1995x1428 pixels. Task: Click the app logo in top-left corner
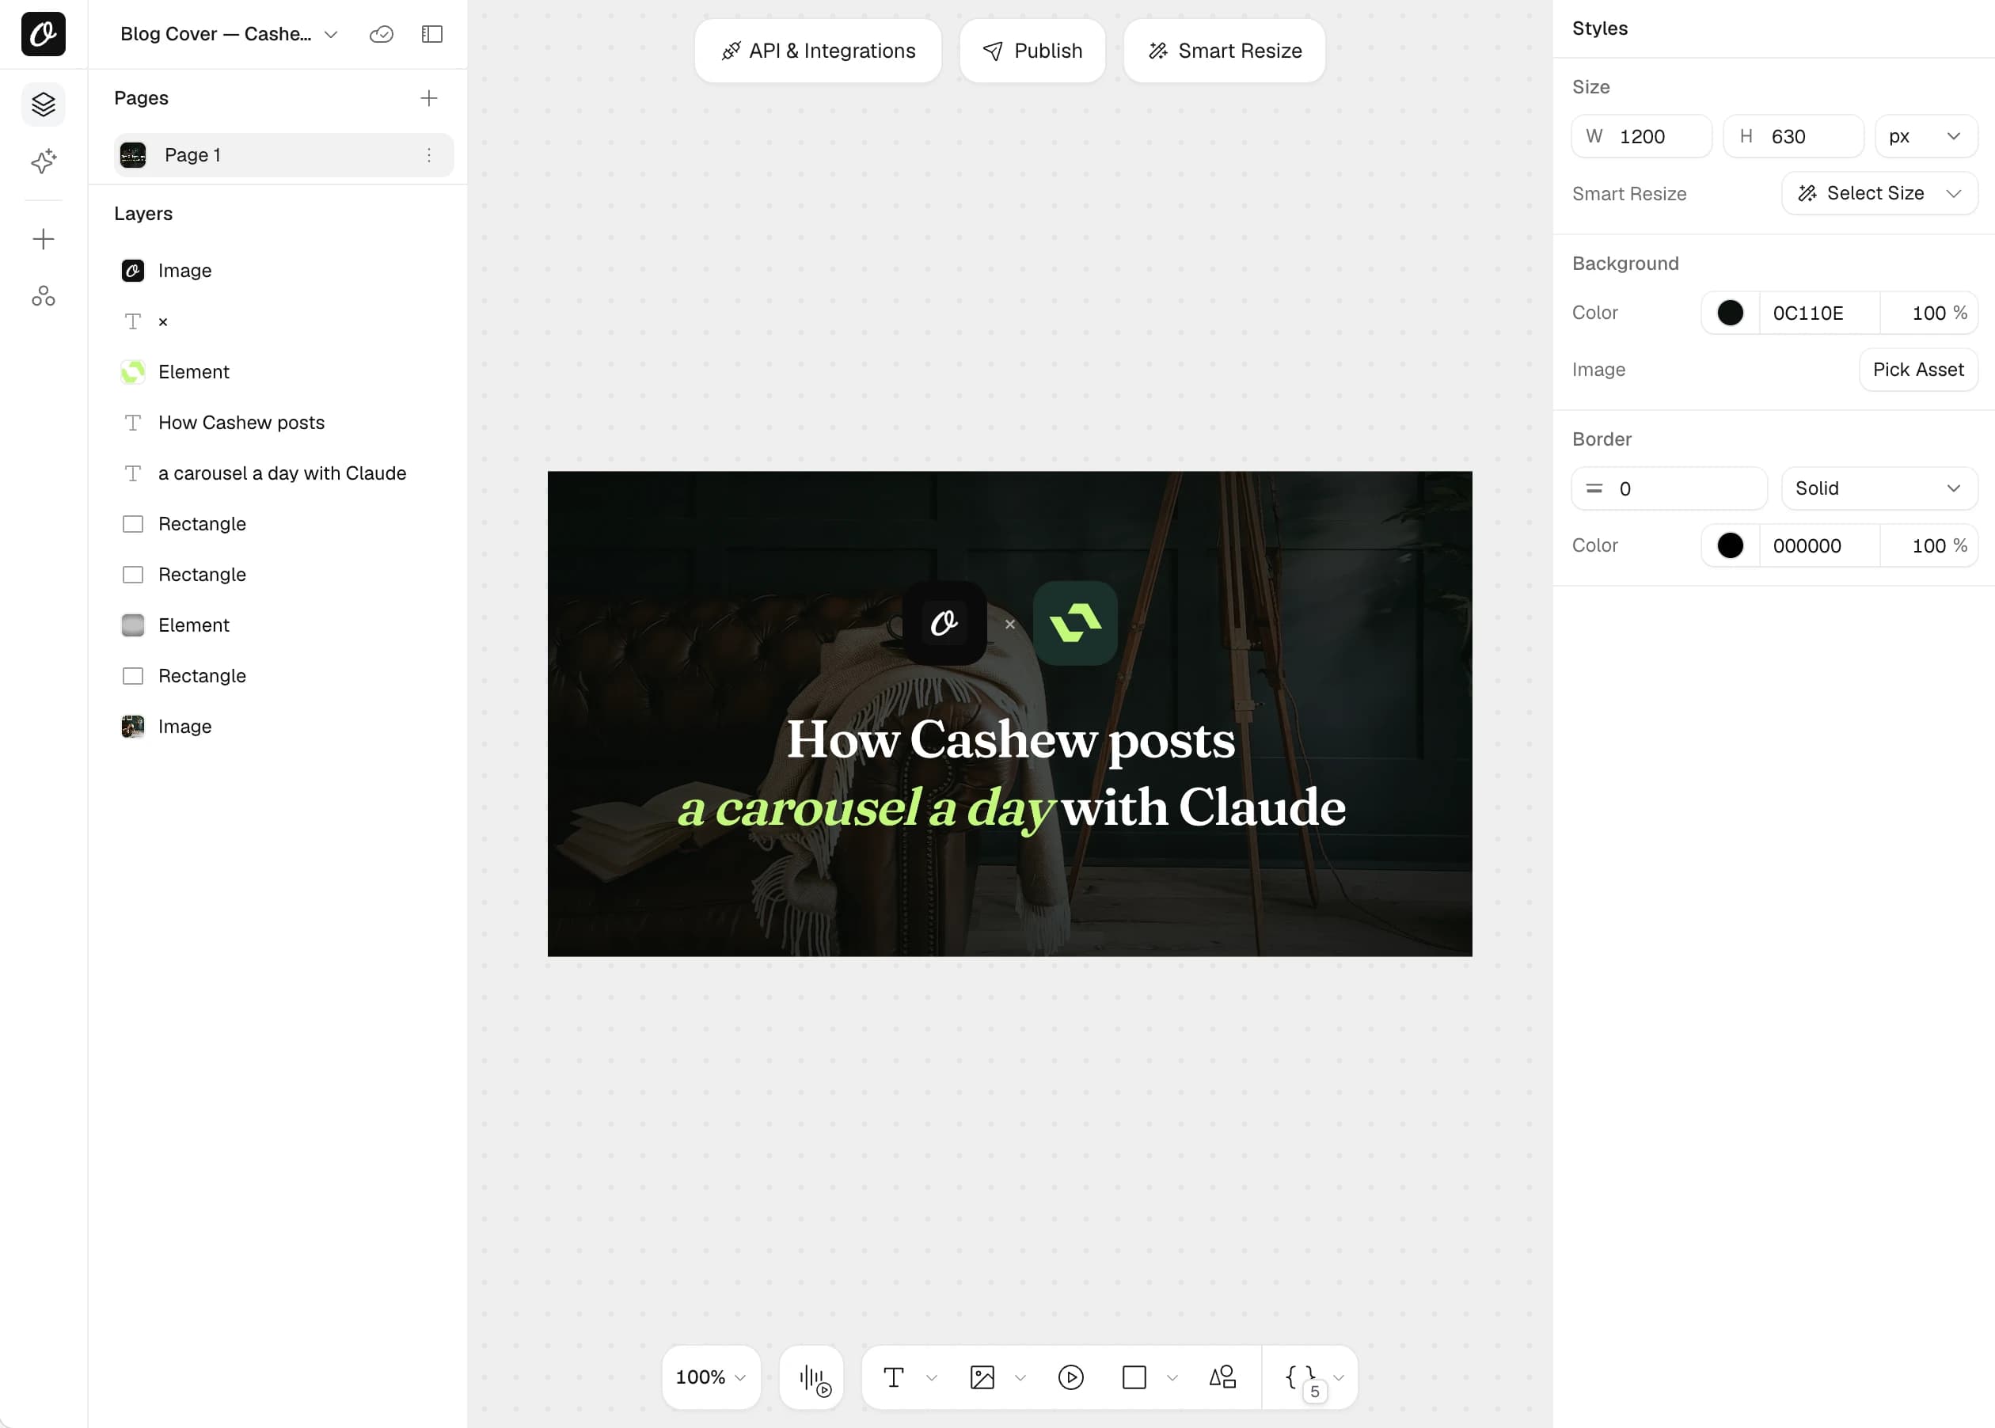(x=43, y=34)
